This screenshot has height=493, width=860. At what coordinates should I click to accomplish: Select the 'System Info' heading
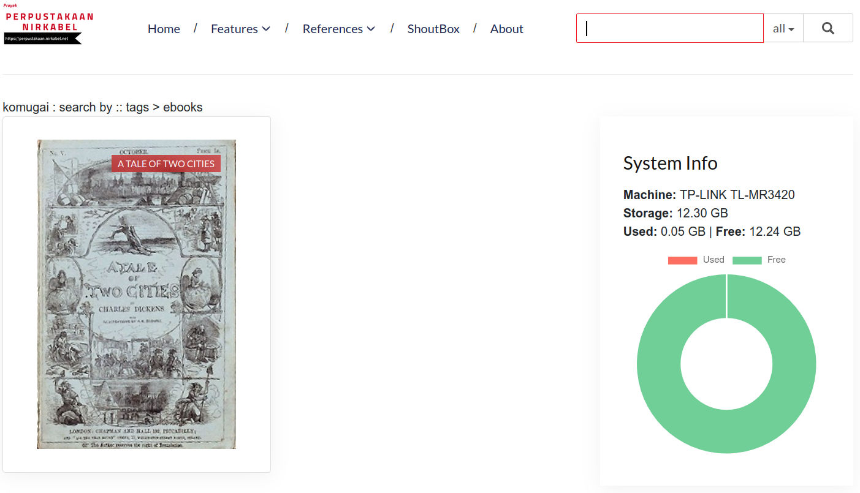click(x=671, y=164)
